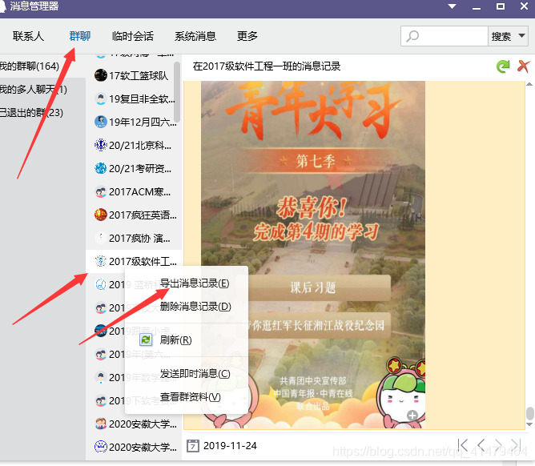535x466 pixels.
Task: Open group 20/21考研资...
Action: tap(134, 168)
